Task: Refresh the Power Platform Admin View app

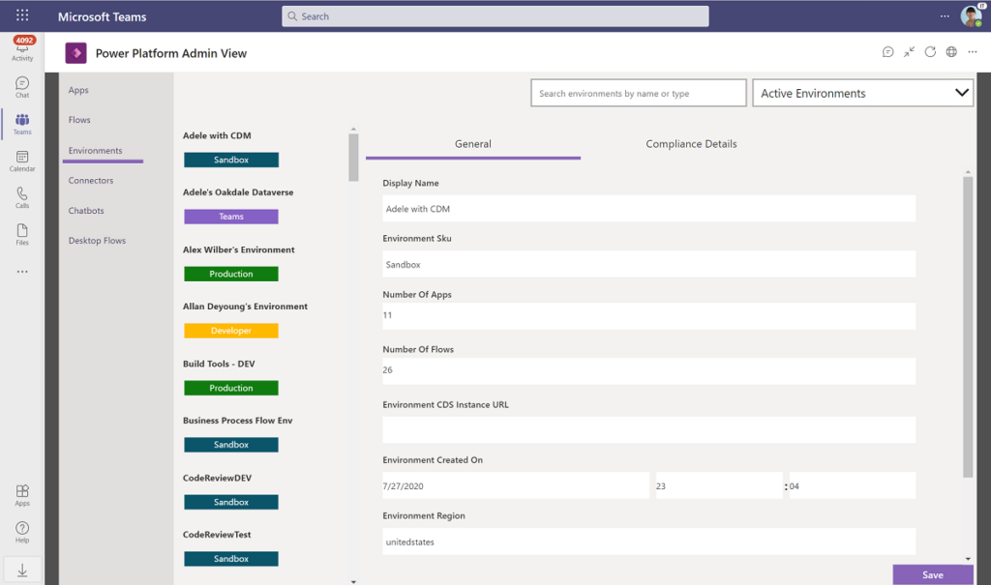Action: [930, 52]
